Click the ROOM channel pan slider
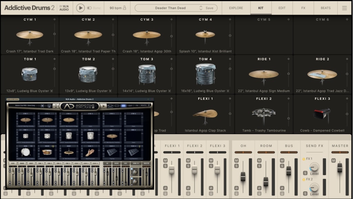The height and width of the screenshot is (199, 353). [x=266, y=152]
